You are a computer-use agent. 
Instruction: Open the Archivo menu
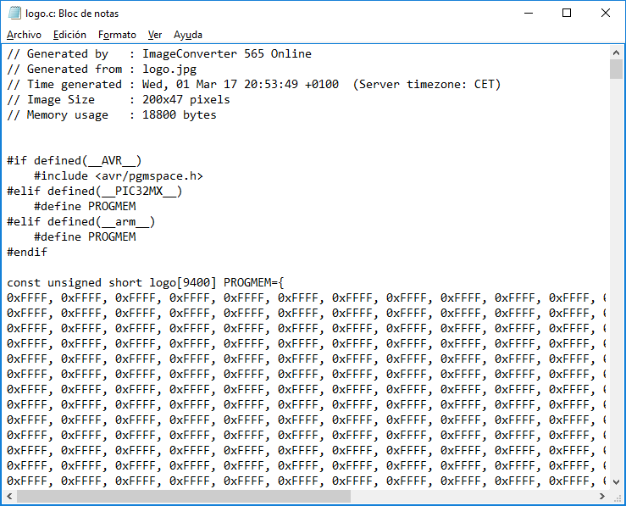point(24,35)
